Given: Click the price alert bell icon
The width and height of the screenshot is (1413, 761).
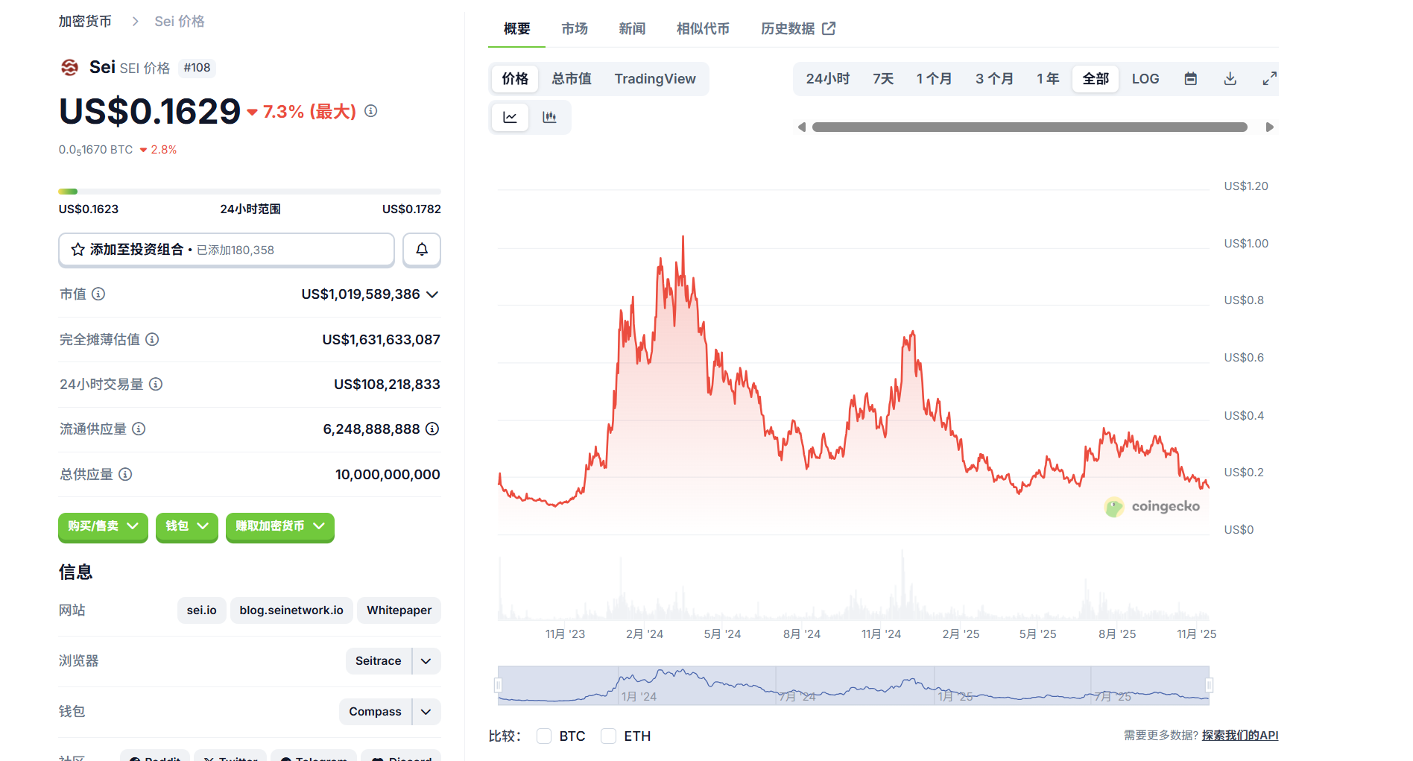Looking at the screenshot, I should click(422, 250).
